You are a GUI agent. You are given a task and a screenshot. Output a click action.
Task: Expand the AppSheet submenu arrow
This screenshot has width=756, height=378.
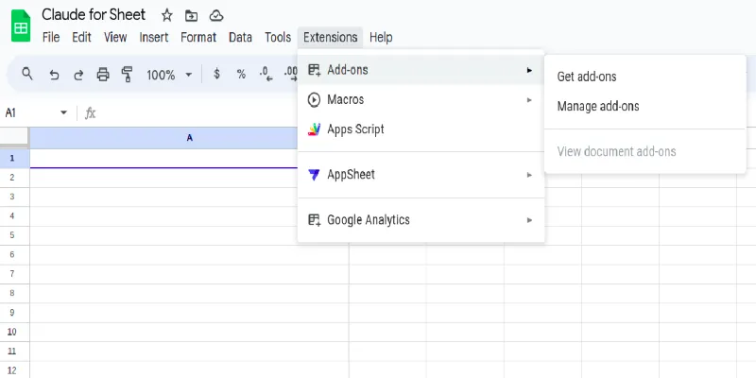[529, 175]
